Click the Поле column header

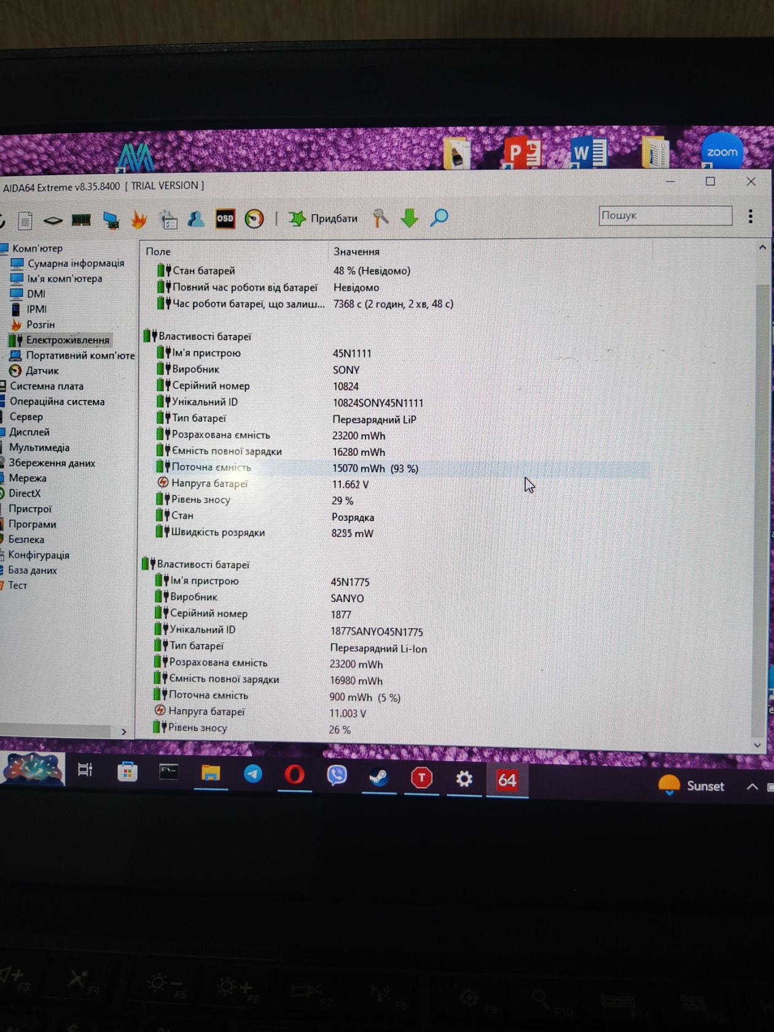coord(158,252)
